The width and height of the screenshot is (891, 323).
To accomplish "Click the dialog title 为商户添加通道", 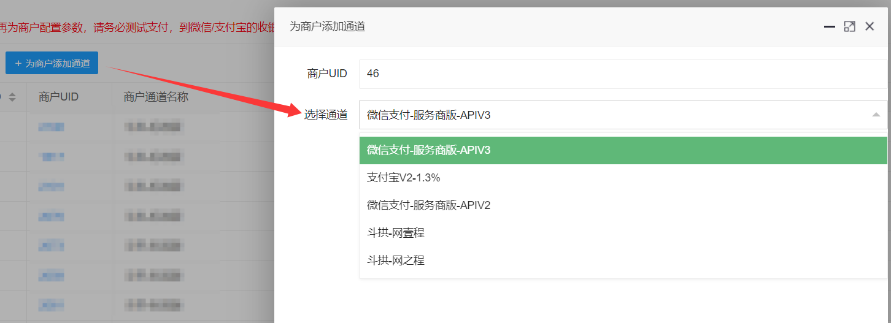I will pyautogui.click(x=327, y=26).
